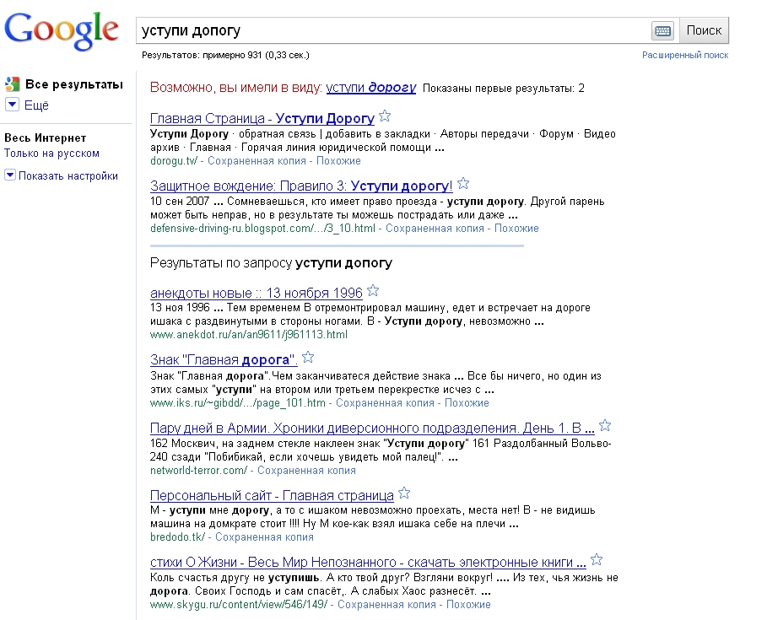The image size is (767, 620).
Task: Click the Google logo
Action: click(x=62, y=30)
